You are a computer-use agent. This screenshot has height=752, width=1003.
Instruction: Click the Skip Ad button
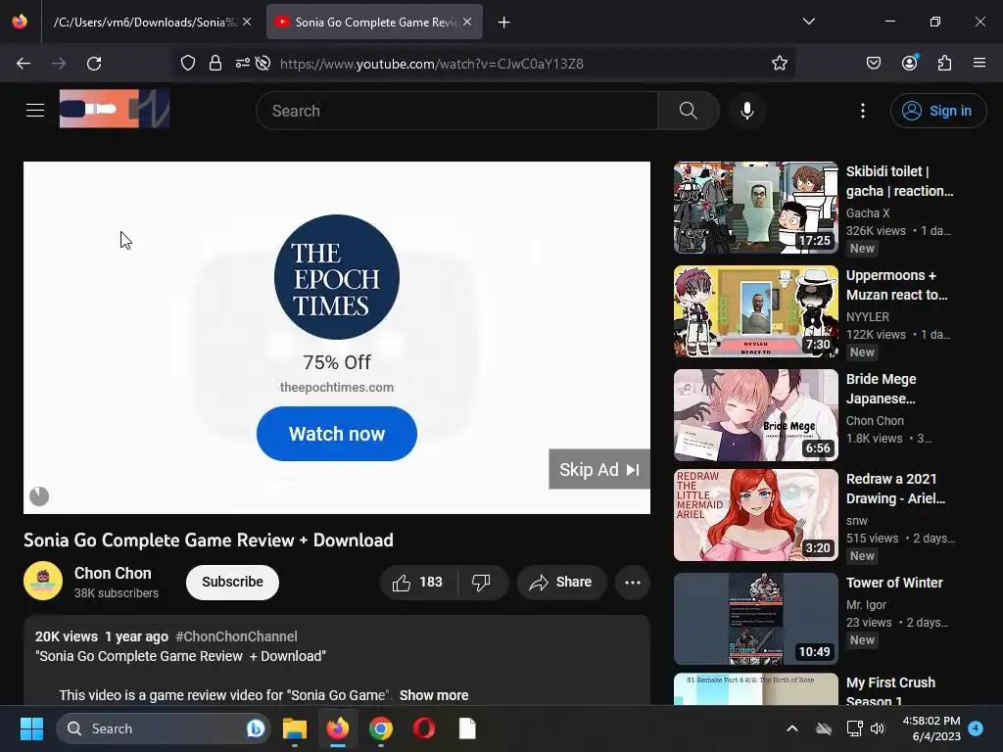coord(599,469)
